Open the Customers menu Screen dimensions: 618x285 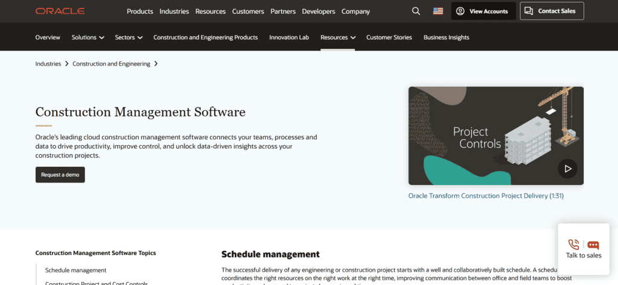pos(248,11)
